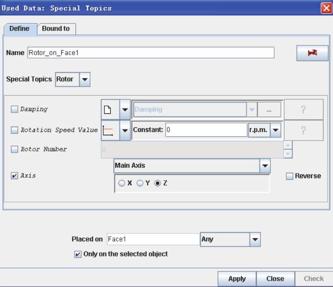
Task: Click the Apply button
Action: tap(237, 279)
